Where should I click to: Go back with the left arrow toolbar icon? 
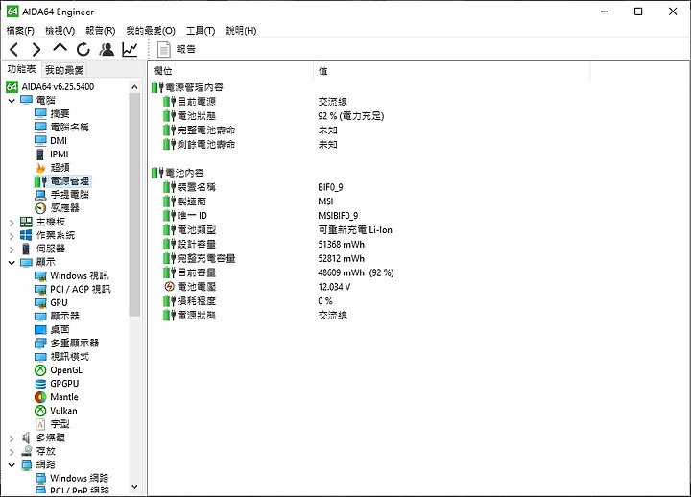pos(14,49)
